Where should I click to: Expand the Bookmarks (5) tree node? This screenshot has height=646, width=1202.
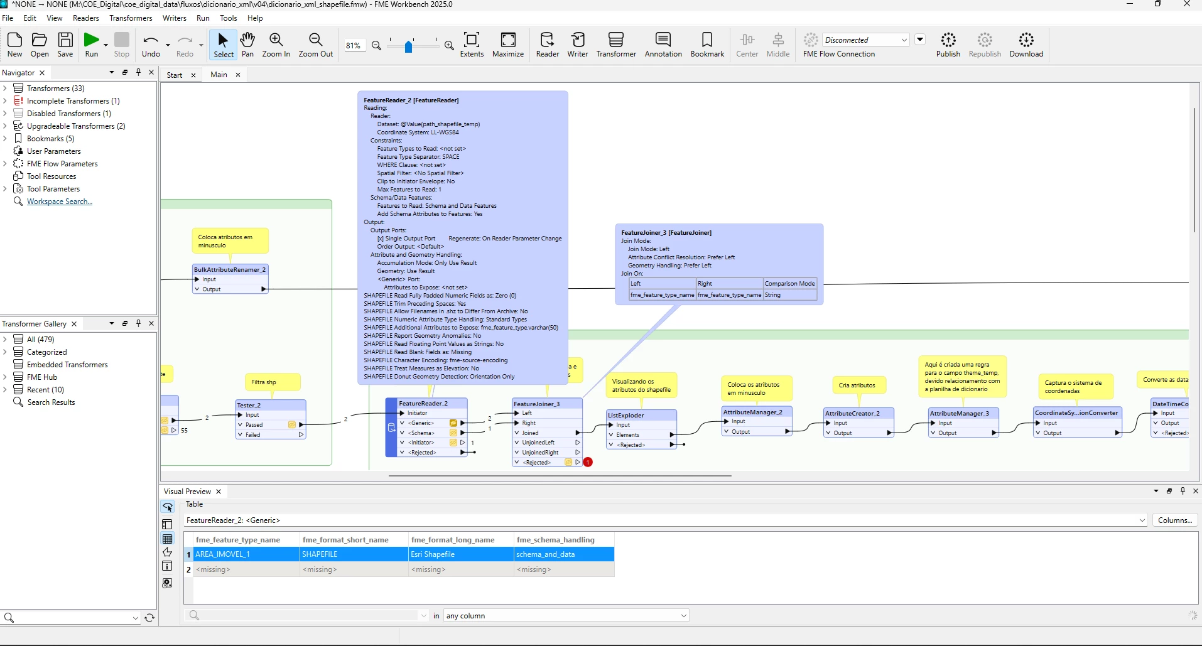[x=5, y=139]
